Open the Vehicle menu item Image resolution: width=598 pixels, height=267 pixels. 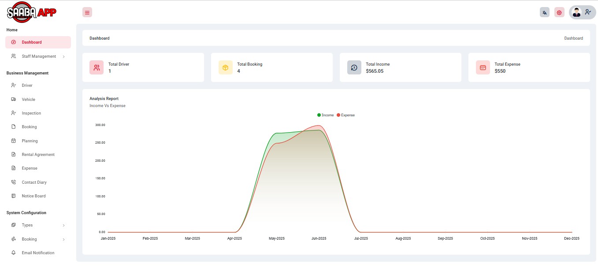(28, 100)
